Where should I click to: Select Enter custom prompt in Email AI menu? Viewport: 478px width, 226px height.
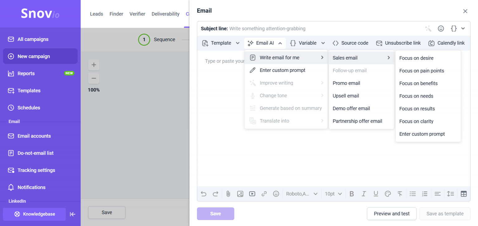[x=286, y=70]
